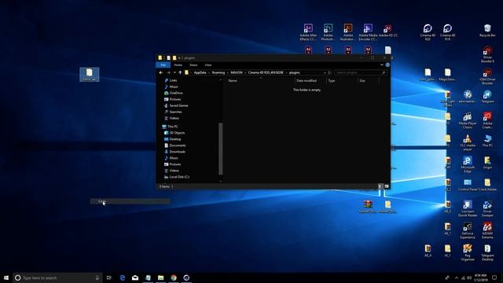Choose Copy from the context menu

click(x=130, y=201)
